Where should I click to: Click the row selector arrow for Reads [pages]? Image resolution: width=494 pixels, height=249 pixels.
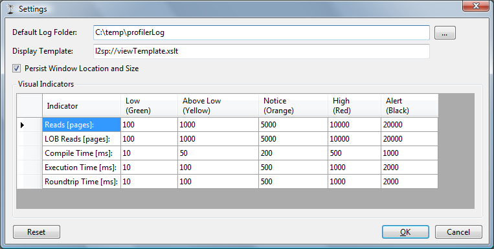click(x=29, y=125)
